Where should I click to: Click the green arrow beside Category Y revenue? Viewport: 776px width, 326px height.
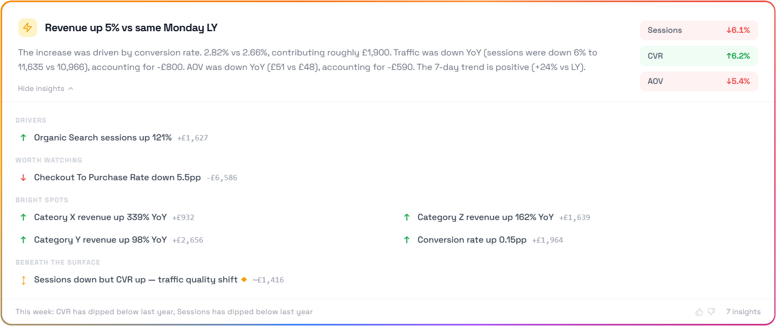23,239
